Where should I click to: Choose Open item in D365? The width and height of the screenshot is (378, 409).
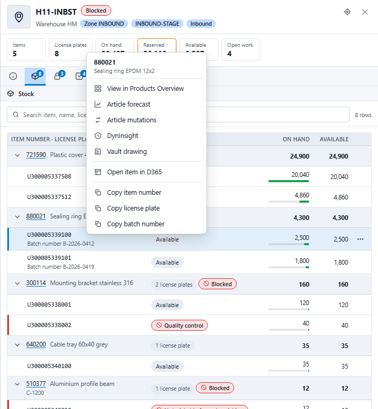(x=146, y=172)
